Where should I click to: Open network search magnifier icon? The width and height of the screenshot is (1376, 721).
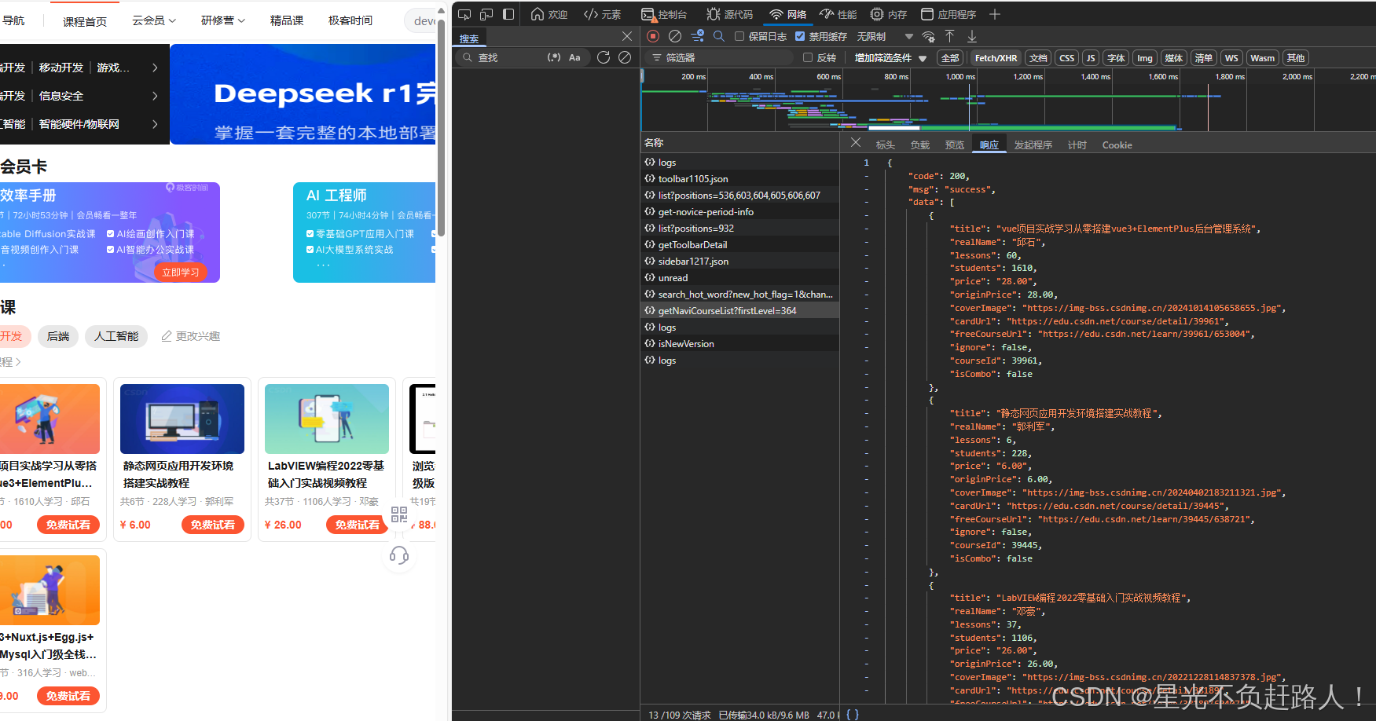(719, 36)
